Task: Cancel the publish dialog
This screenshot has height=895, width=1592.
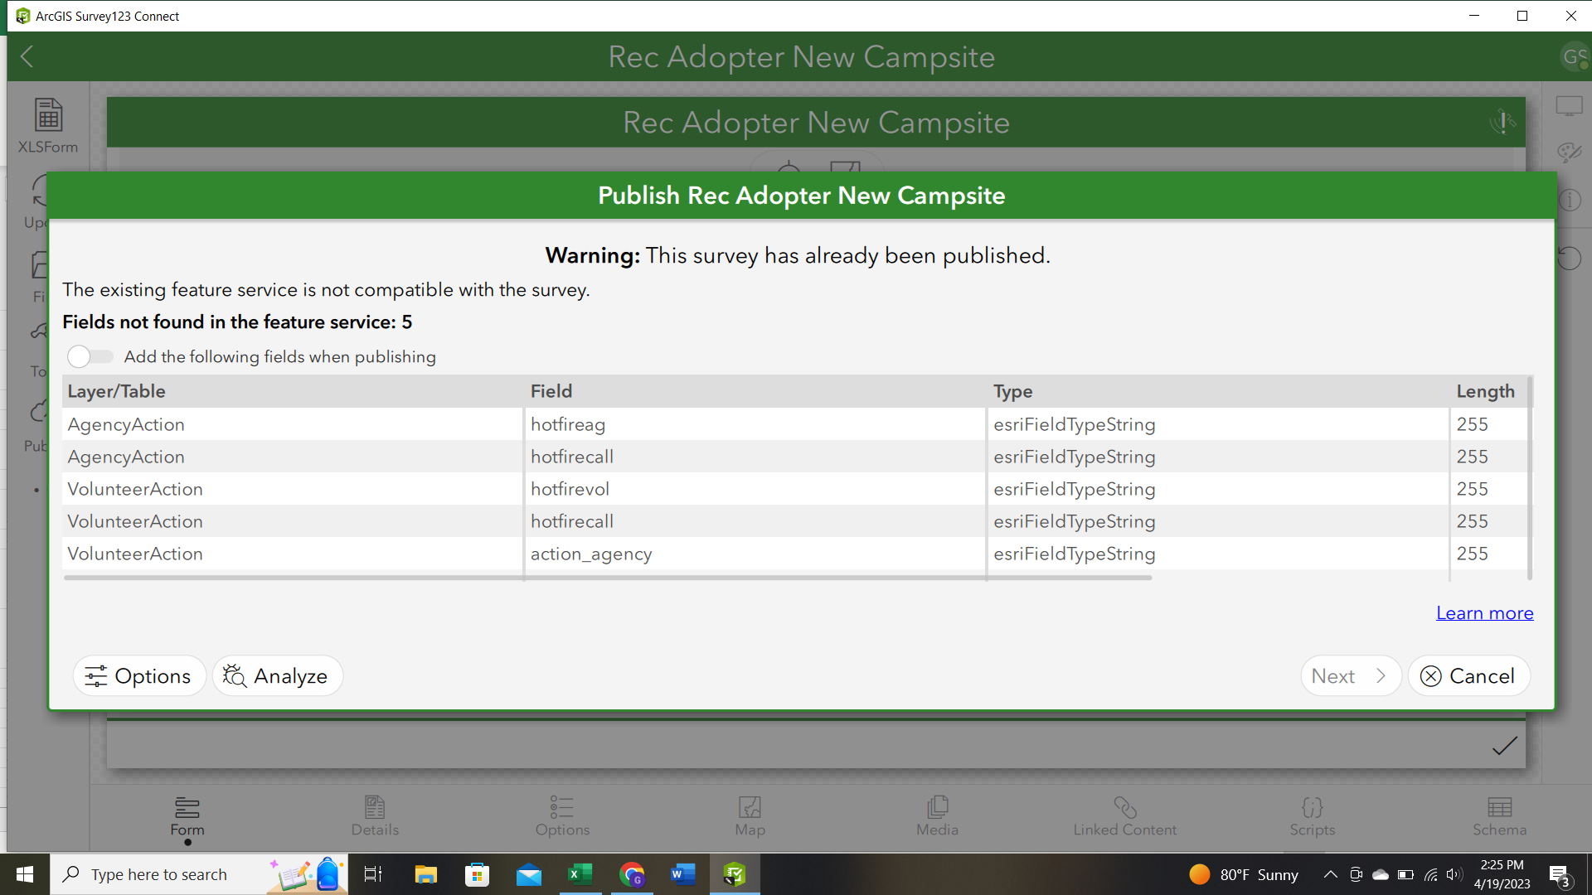Action: (x=1468, y=675)
